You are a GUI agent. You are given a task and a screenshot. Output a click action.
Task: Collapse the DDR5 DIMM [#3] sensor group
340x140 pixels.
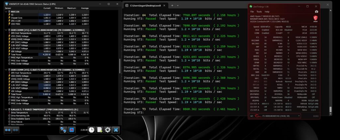coord(6,70)
